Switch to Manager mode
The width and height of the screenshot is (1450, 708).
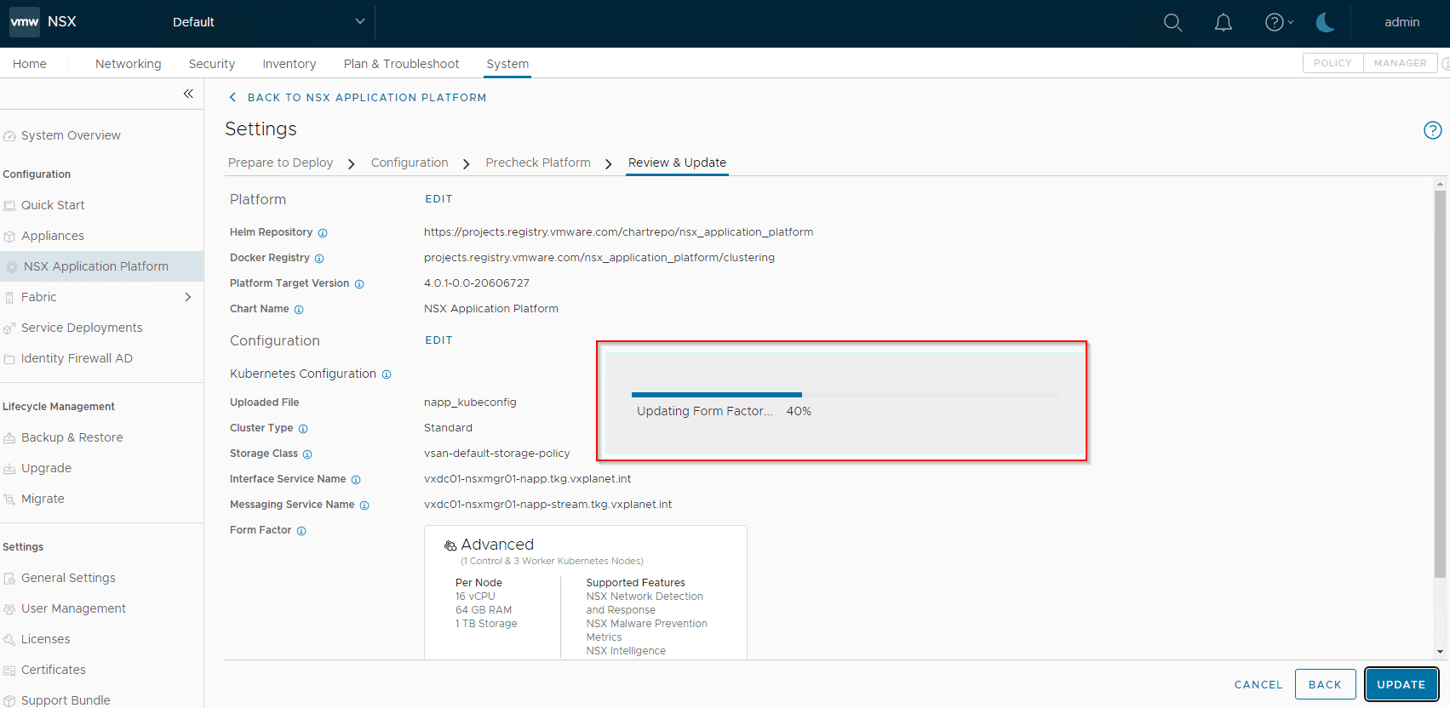pyautogui.click(x=1400, y=63)
